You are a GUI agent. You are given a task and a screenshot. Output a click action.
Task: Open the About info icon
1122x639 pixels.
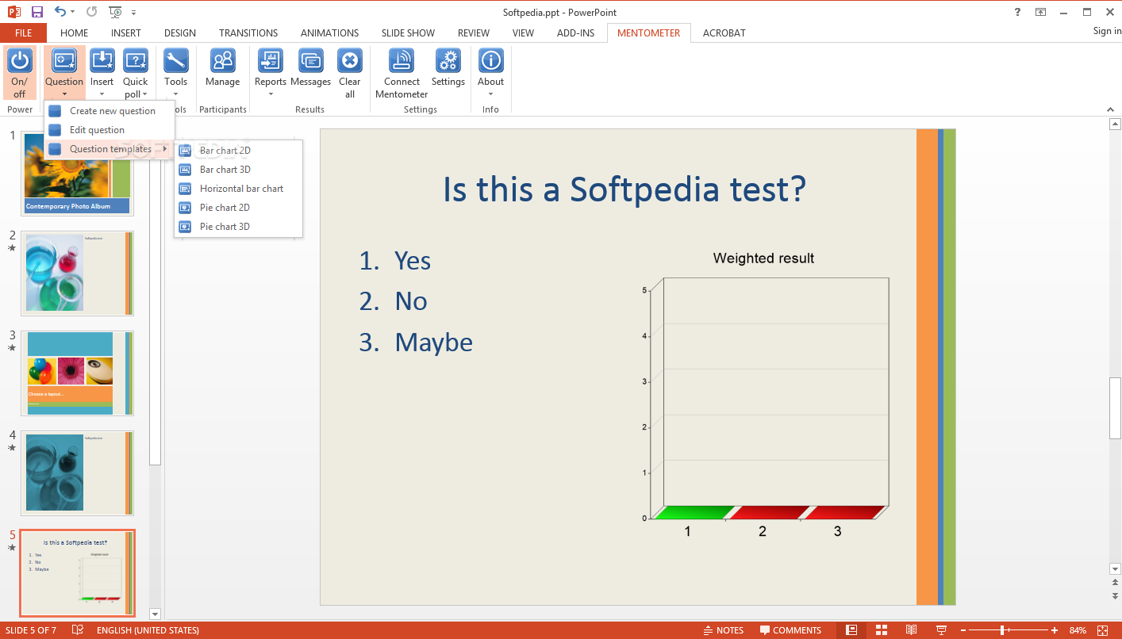tap(491, 61)
